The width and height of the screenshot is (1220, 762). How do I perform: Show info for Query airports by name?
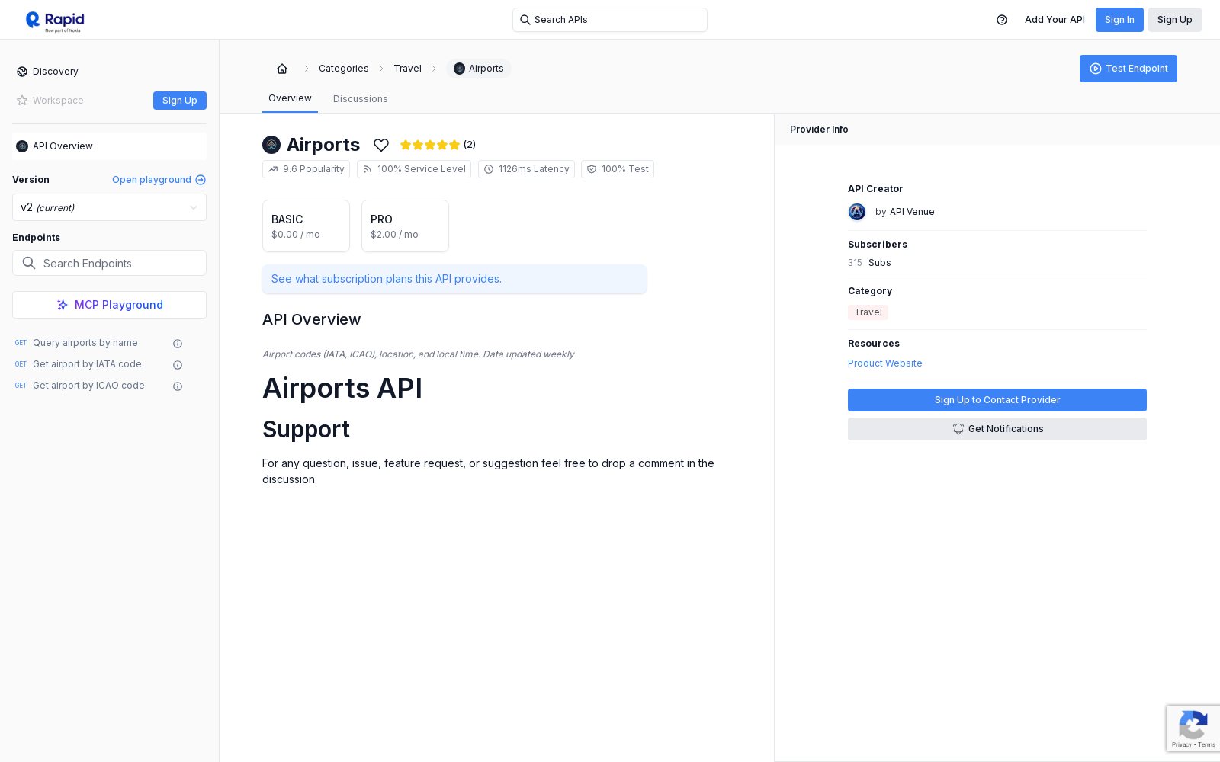[178, 344]
